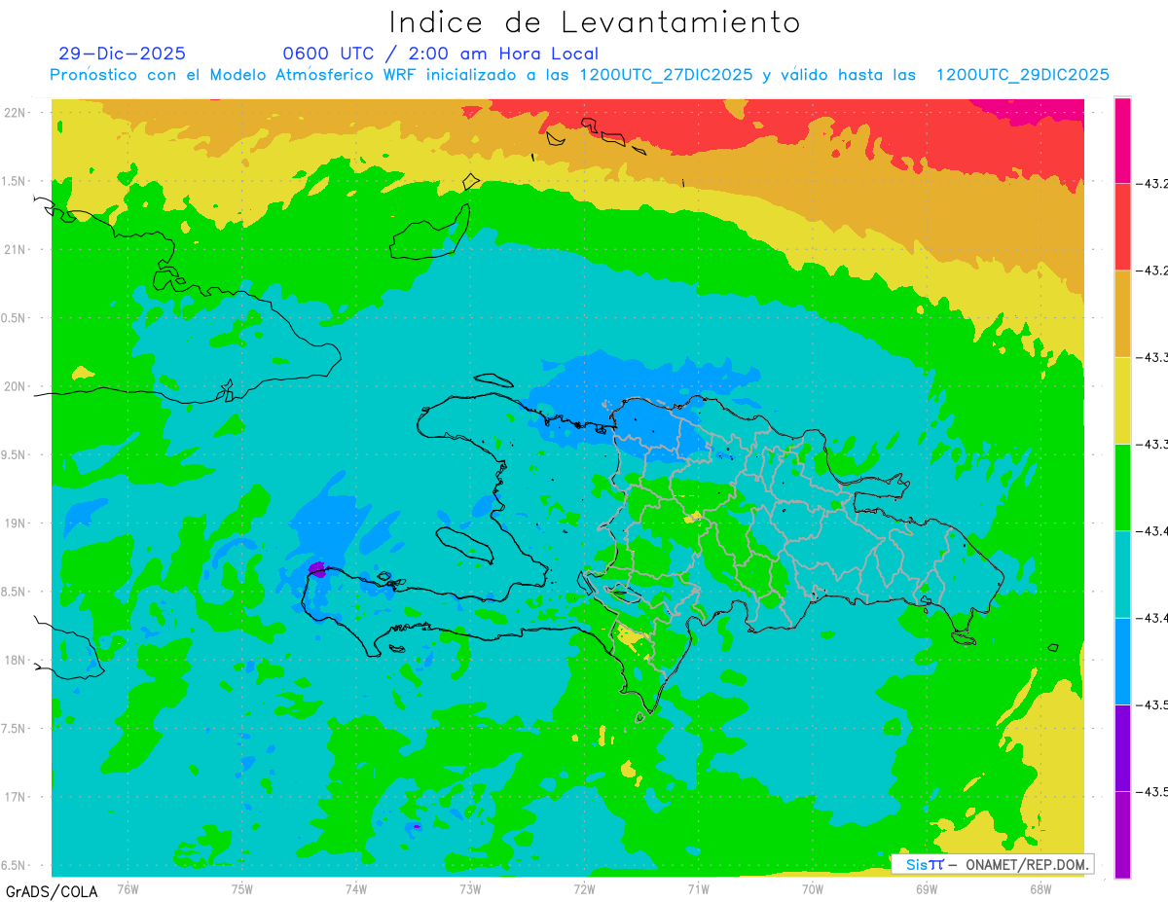Click the '21N' latitude label
The image size is (1168, 902).
pos(16,249)
